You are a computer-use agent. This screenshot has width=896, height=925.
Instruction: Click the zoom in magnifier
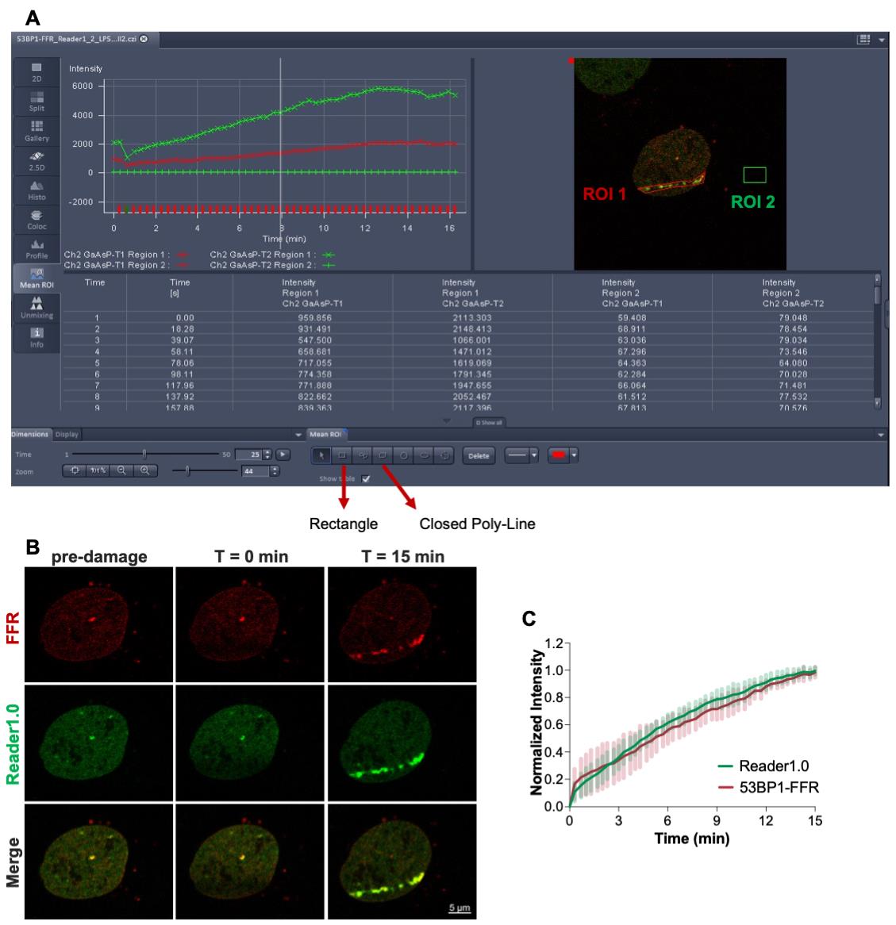144,470
